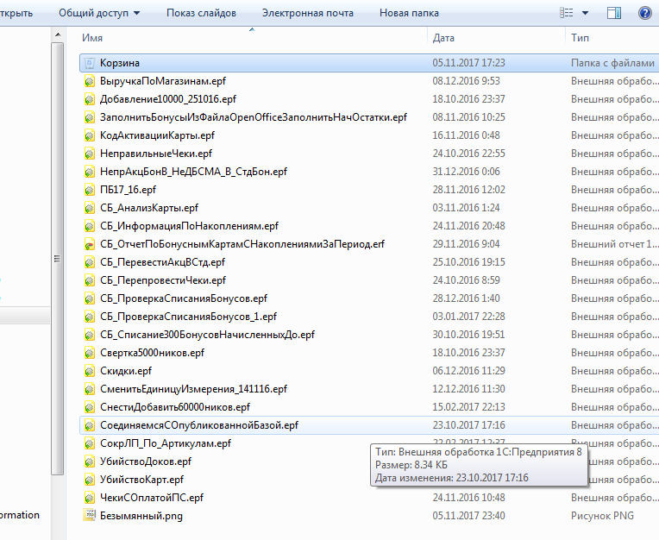Open the view options dropdown arrow
659x540 pixels.
pos(586,13)
